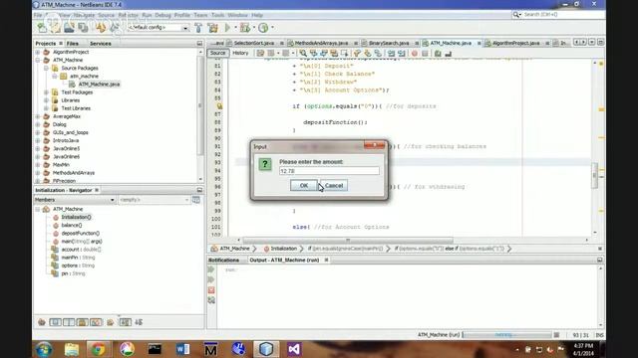
Task: Click the editor Last Edit icon
Action: point(260,53)
